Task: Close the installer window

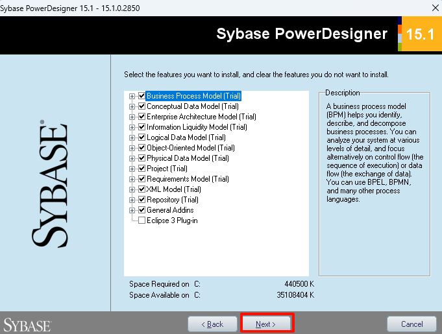Action: [436, 8]
